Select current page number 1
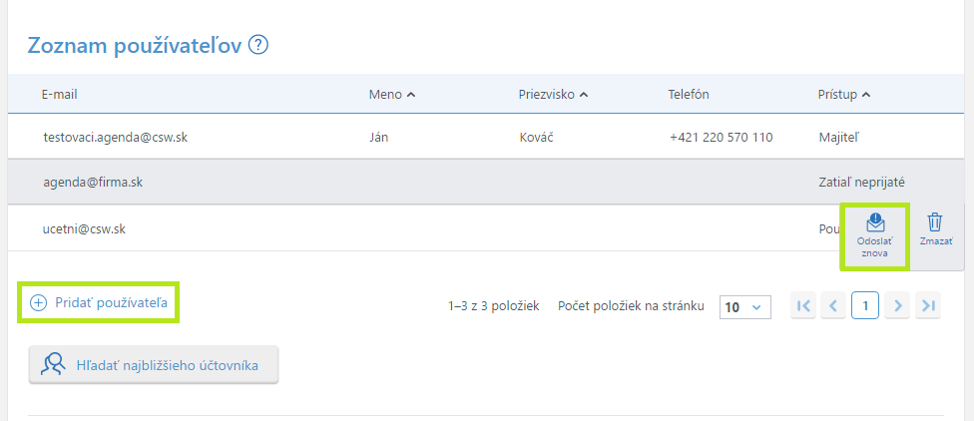This screenshot has width=974, height=421. coord(865,306)
